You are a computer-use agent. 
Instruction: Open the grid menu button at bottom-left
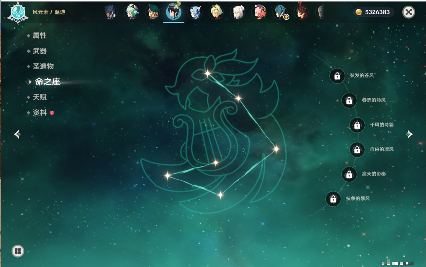18,251
